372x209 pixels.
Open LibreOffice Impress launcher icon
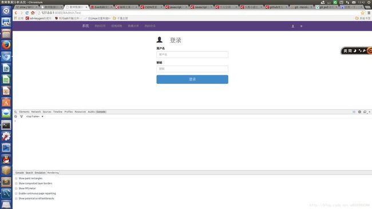coord(6,91)
